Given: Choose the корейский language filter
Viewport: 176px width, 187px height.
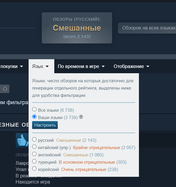Looking at the screenshot, I should (34, 169).
